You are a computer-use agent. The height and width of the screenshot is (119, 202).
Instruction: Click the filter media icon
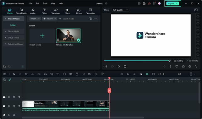pyautogui.click(x=91, y=19)
